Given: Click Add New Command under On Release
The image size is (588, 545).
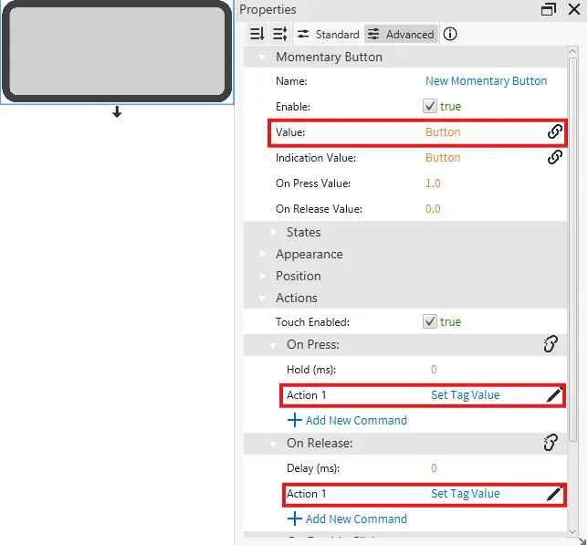Looking at the screenshot, I should pos(348,519).
